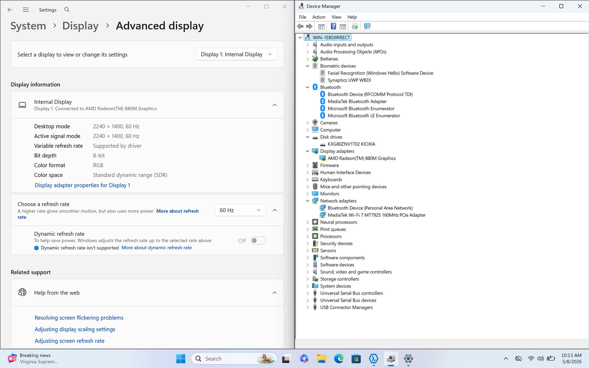Viewport: 589px width, 368px height.
Task: Collapse the Bluetooth tree node
Action: point(308,87)
